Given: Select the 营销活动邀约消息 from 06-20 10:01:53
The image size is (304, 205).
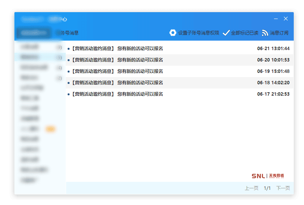Looking at the screenshot, I should coord(117,60).
